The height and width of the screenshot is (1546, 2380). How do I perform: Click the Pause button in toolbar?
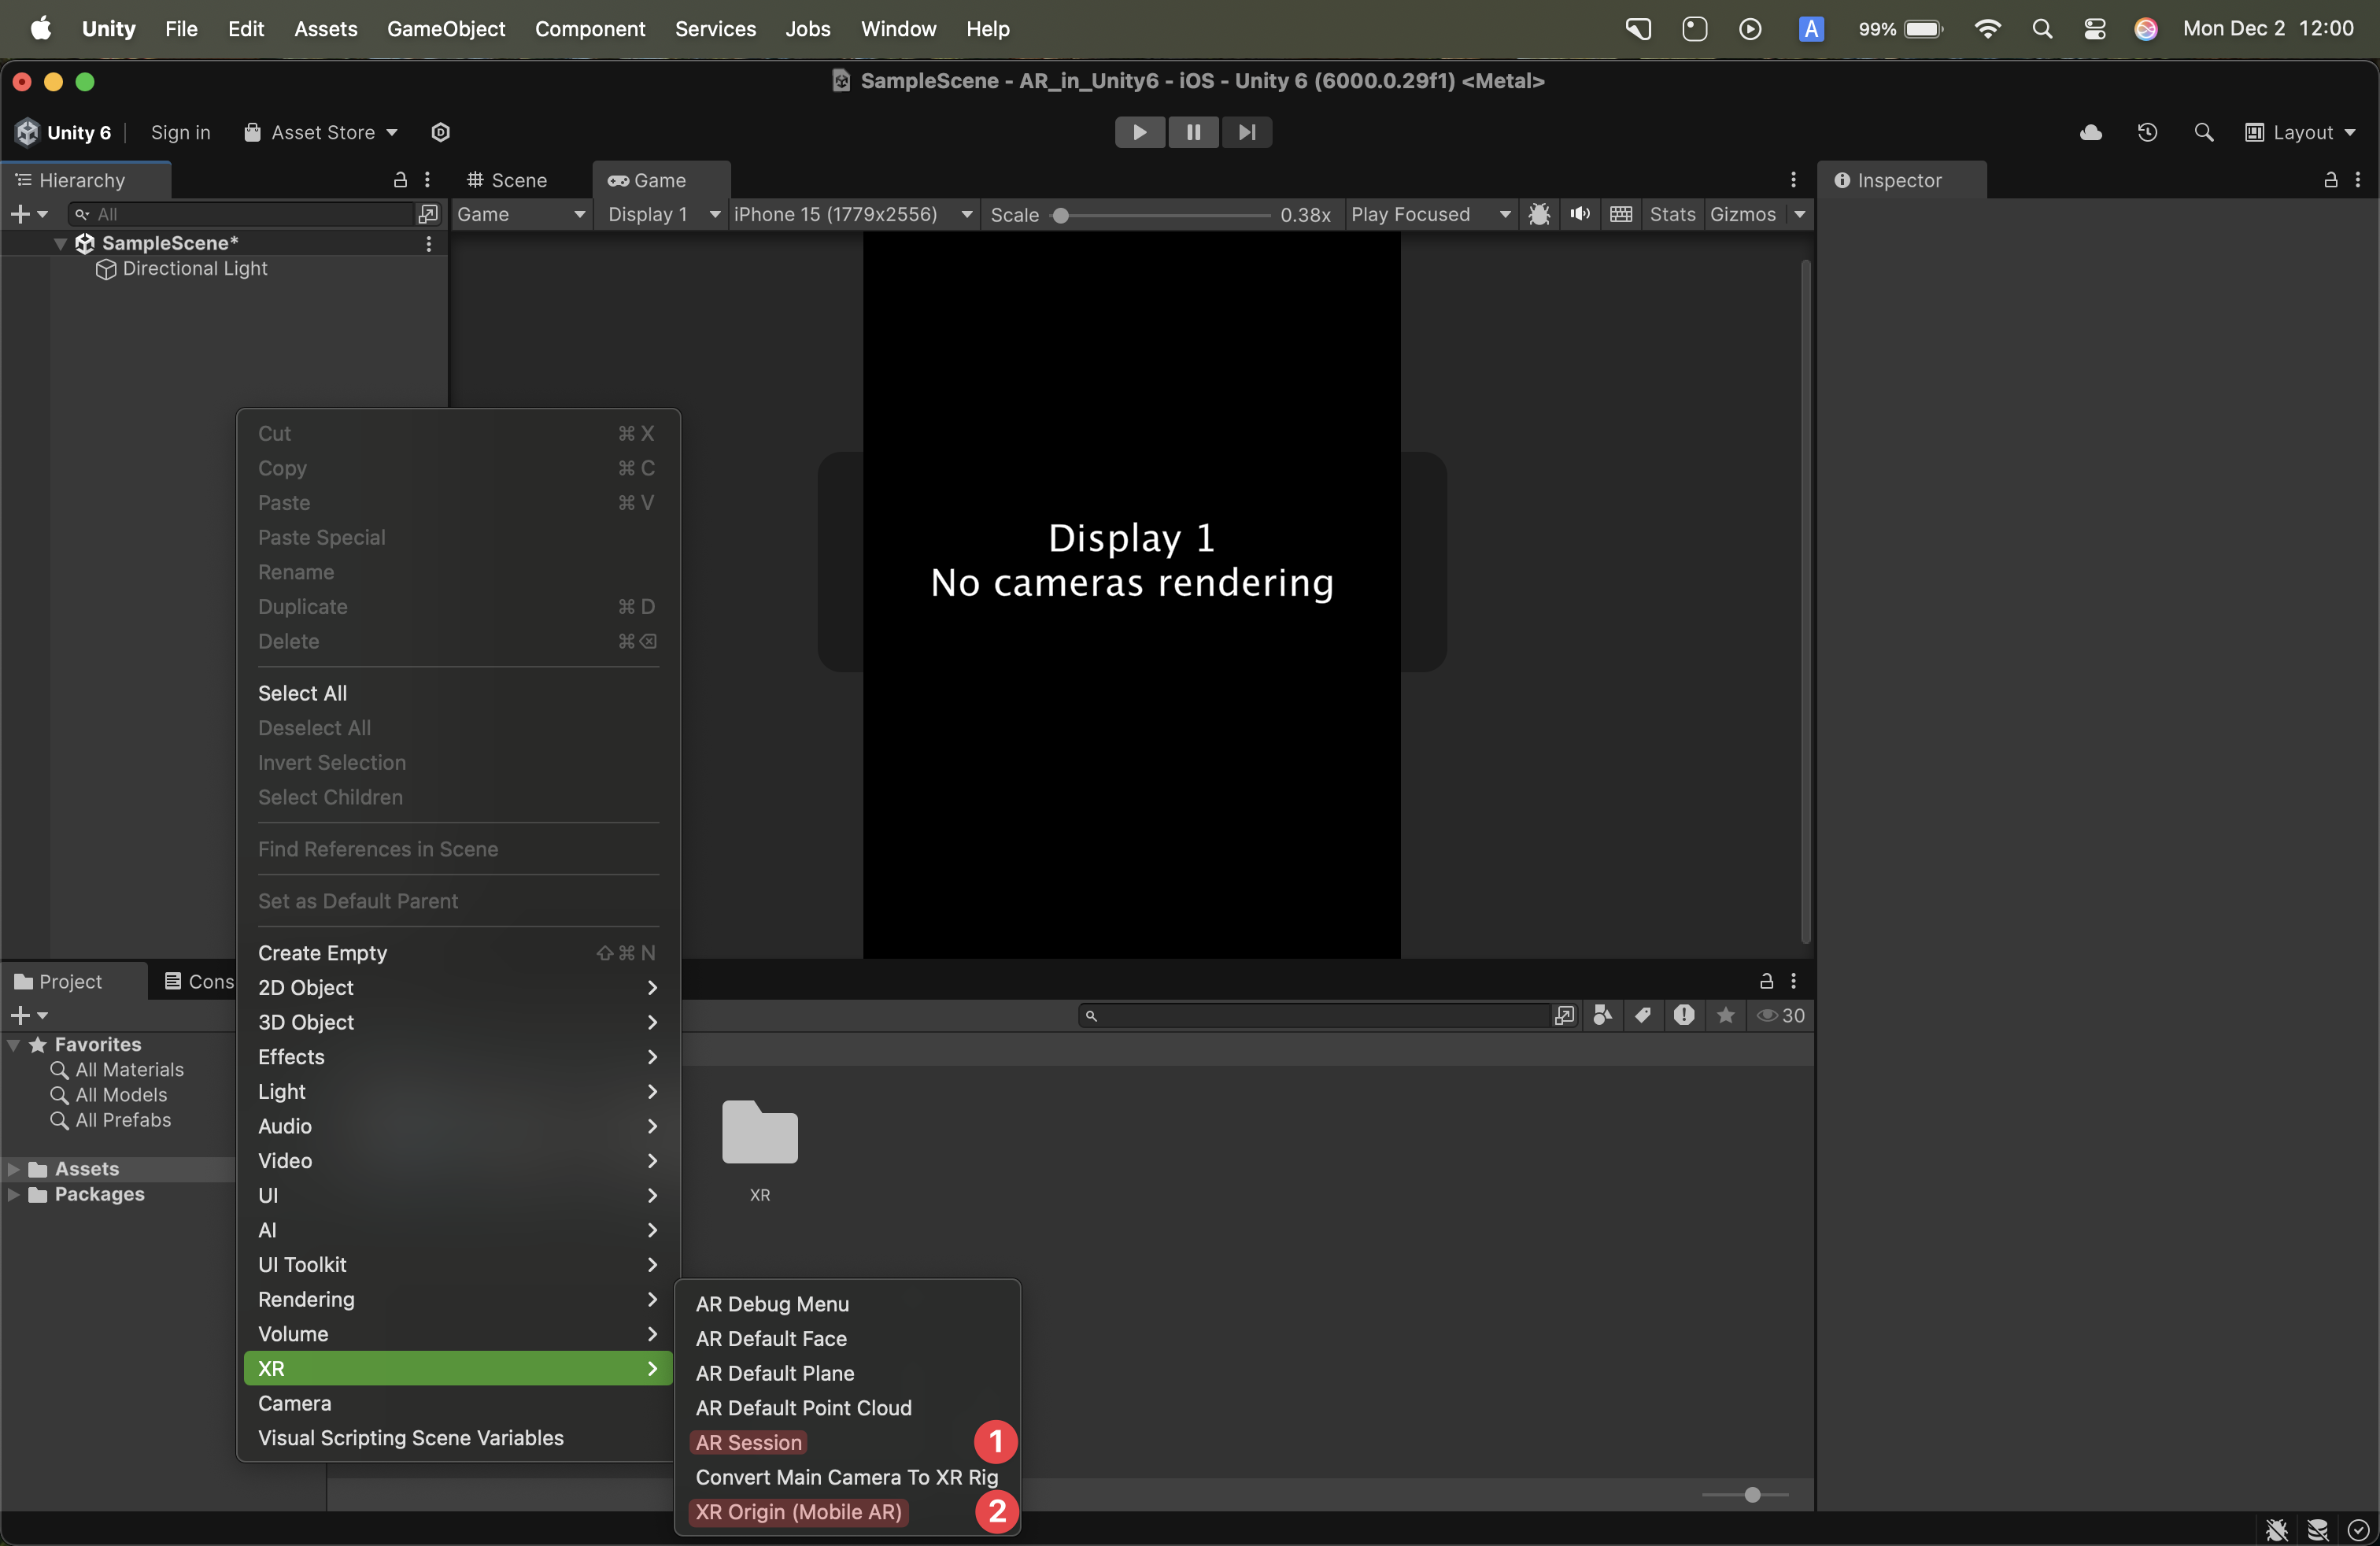pyautogui.click(x=1193, y=132)
